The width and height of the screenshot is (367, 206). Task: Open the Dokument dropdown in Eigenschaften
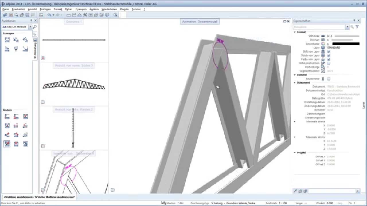(347, 27)
